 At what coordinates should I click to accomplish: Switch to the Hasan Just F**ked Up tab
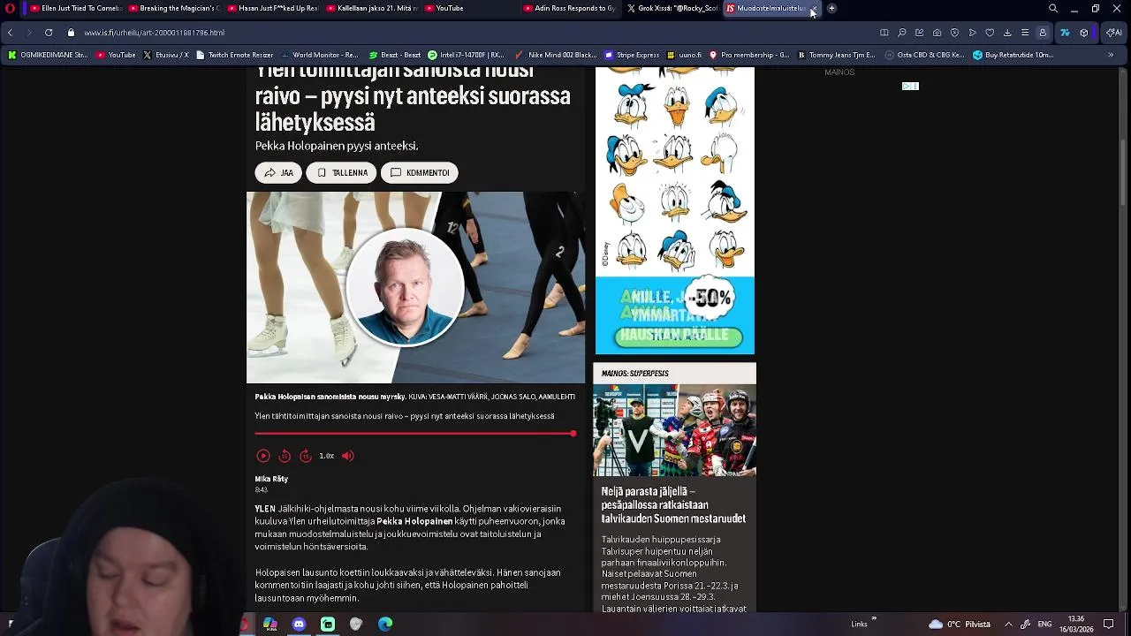[x=273, y=8]
